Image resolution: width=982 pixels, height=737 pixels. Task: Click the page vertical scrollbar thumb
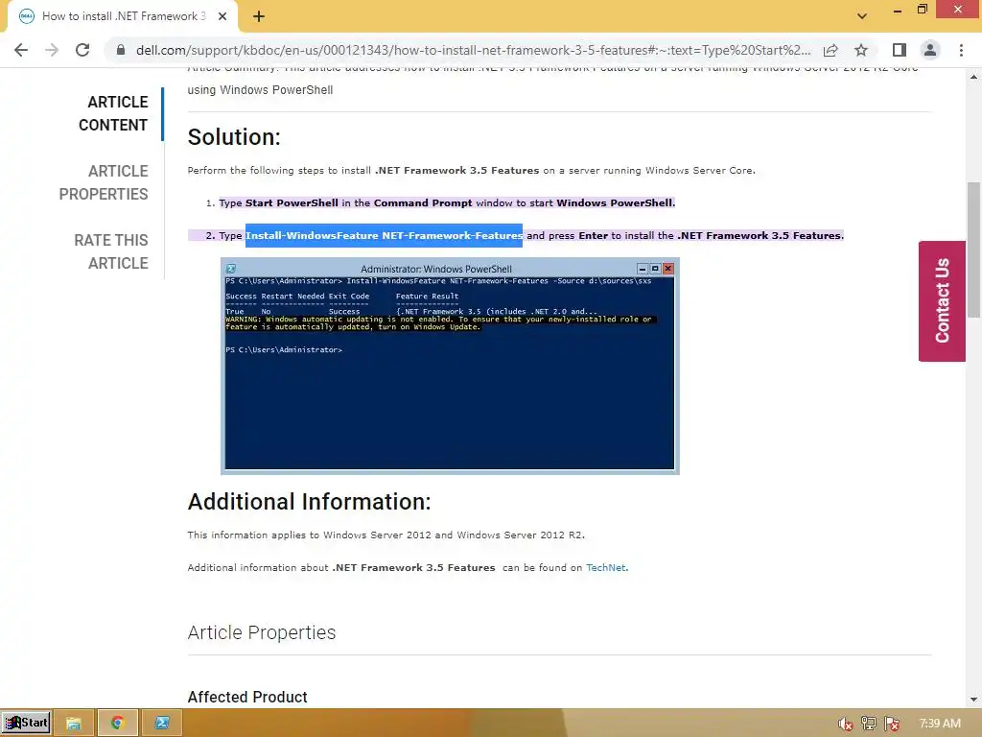click(x=973, y=250)
